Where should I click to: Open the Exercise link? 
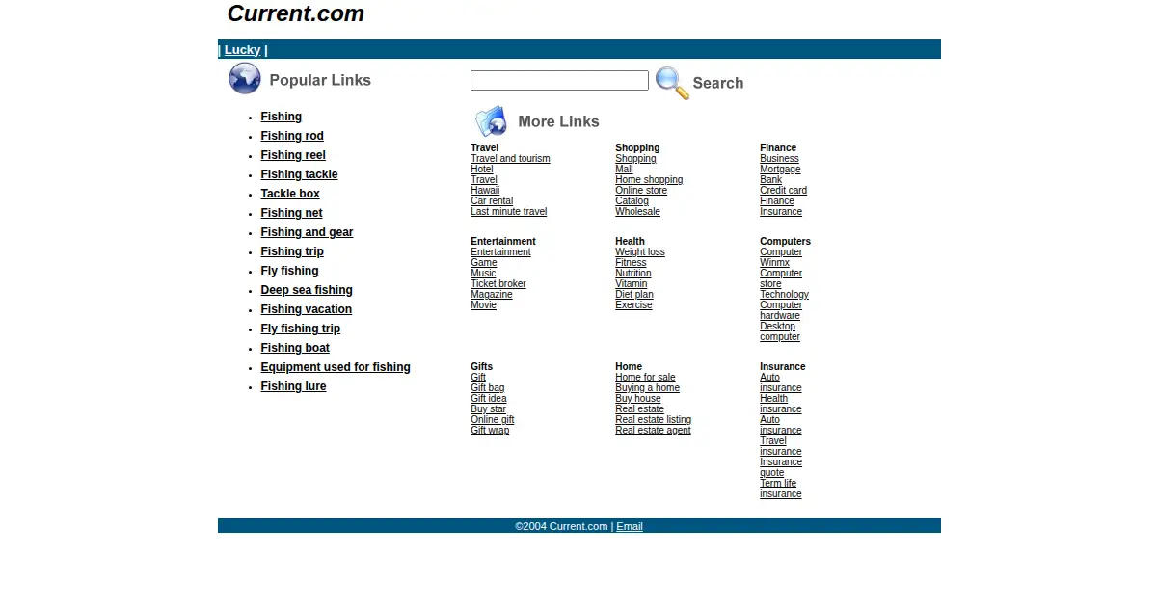click(x=633, y=305)
